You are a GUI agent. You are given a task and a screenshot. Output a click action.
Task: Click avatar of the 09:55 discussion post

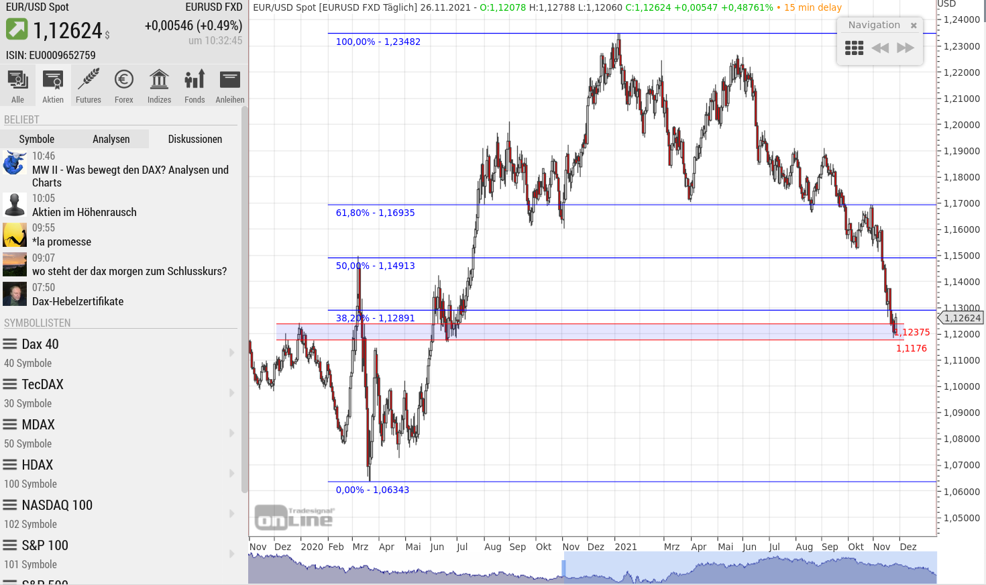pos(15,235)
